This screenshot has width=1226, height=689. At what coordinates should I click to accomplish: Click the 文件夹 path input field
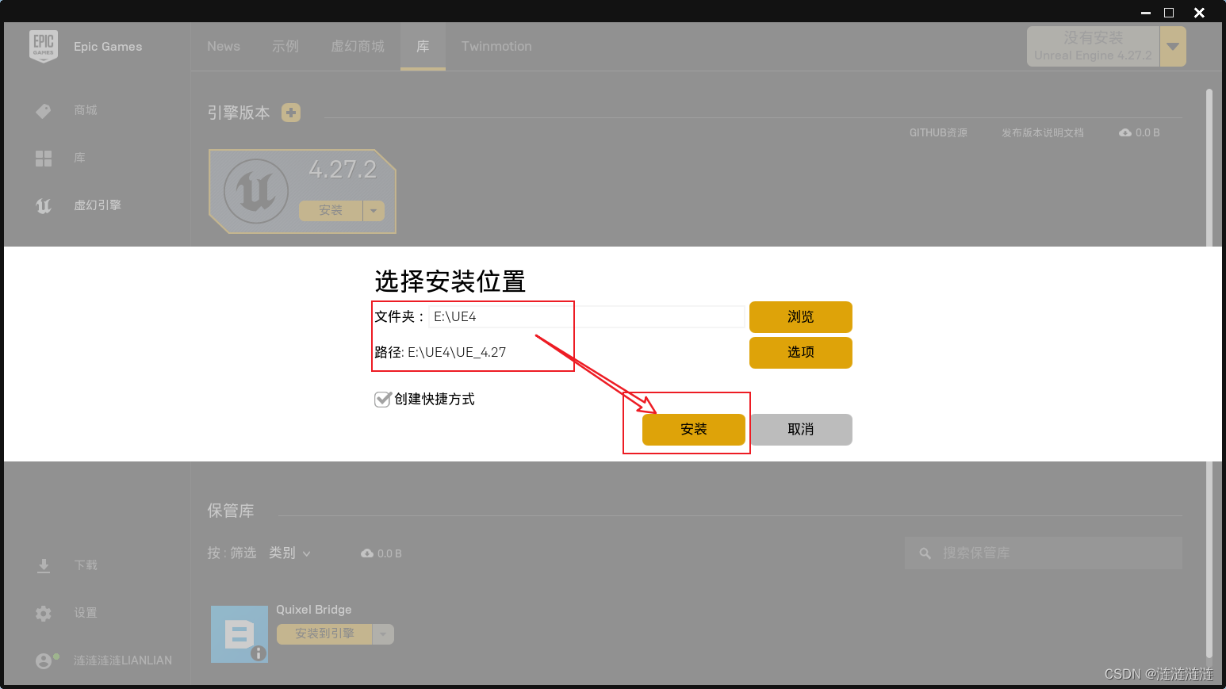(587, 317)
